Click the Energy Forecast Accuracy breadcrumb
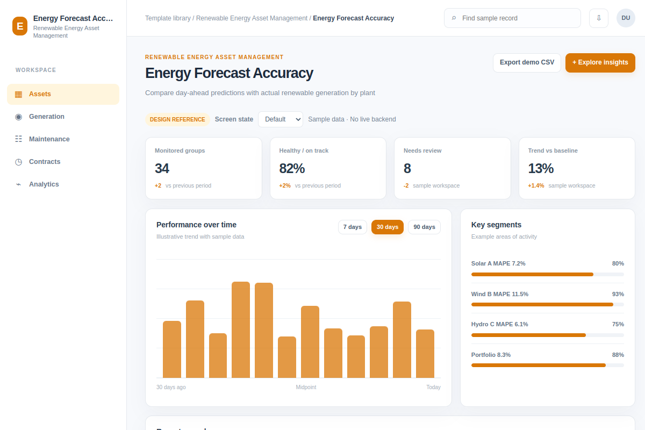645x430 pixels. (x=354, y=18)
